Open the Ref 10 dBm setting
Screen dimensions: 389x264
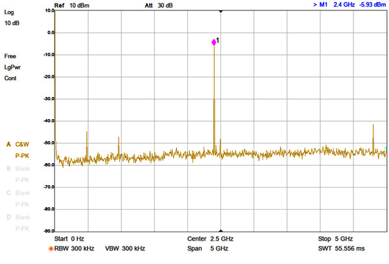pos(72,5)
